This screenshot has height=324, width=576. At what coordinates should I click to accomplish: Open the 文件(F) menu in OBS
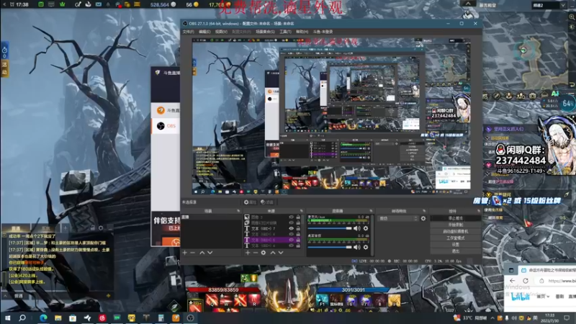[x=188, y=32]
